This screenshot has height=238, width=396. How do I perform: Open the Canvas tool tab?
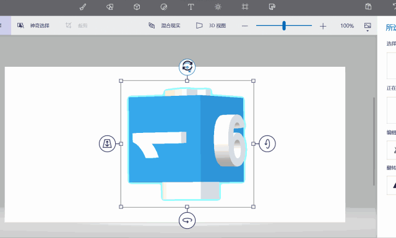tap(245, 7)
